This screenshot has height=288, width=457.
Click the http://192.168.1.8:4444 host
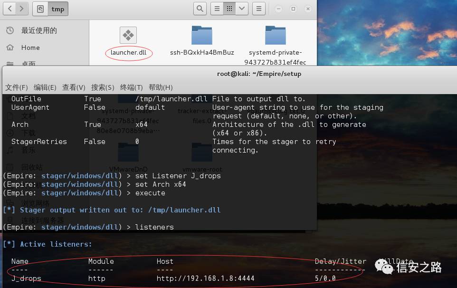pos(206,278)
